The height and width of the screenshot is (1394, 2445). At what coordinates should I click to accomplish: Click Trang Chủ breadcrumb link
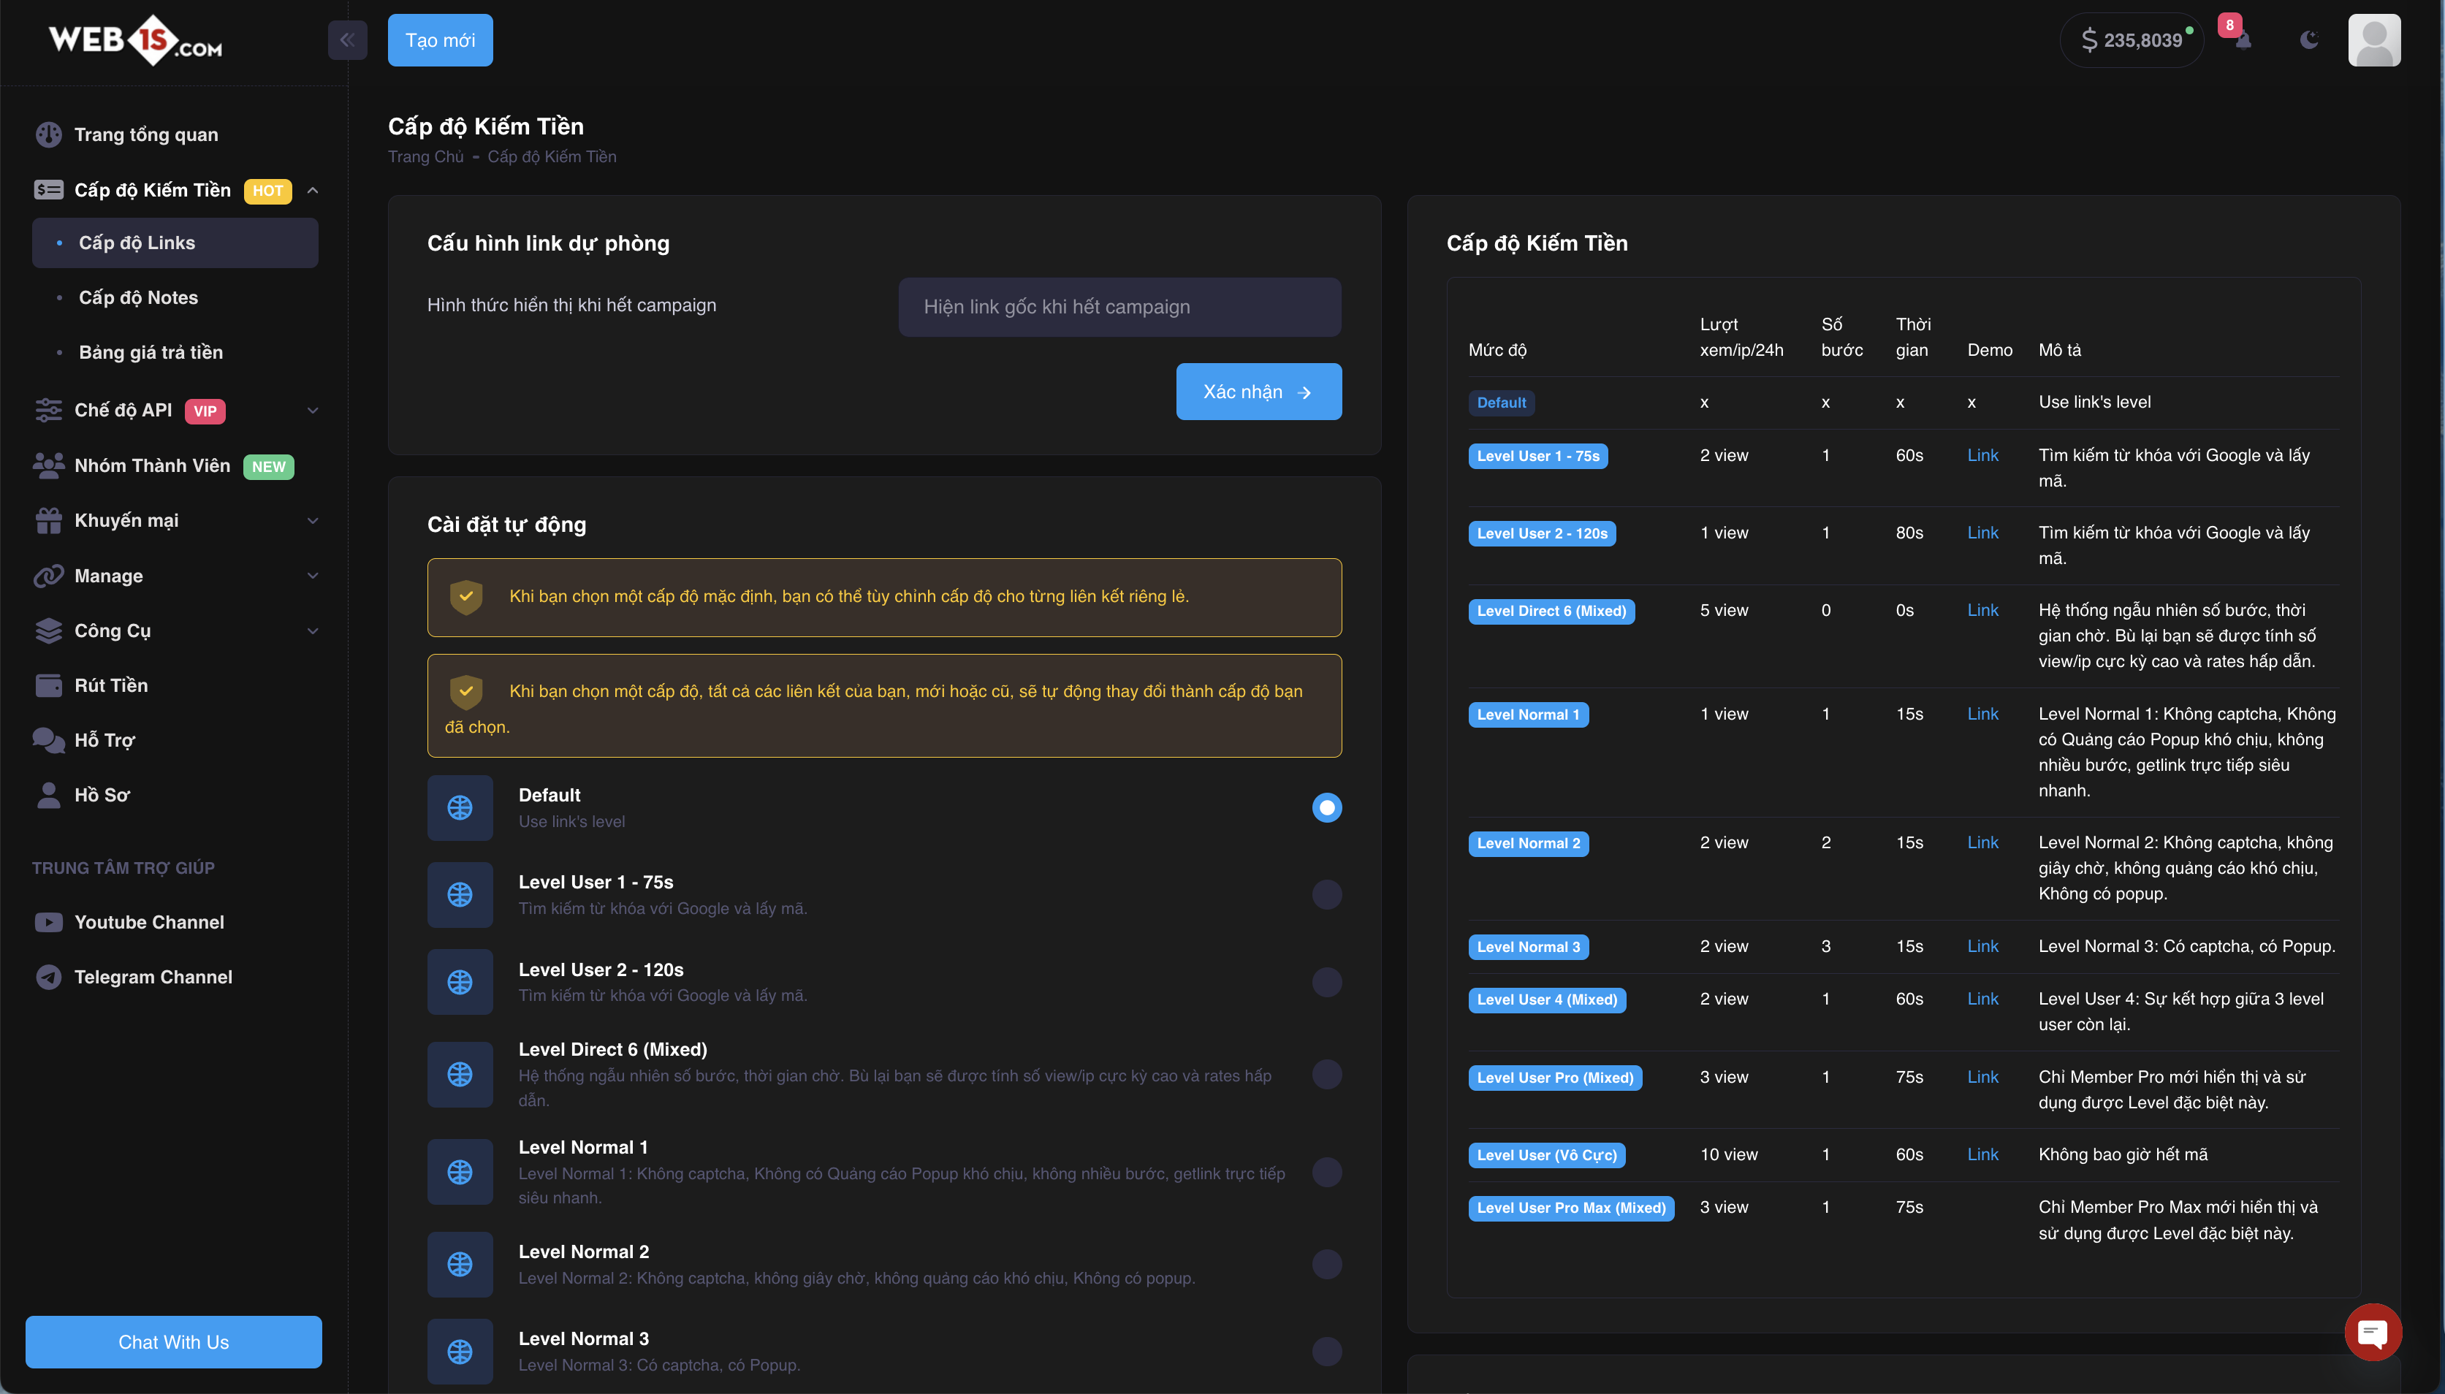point(425,157)
